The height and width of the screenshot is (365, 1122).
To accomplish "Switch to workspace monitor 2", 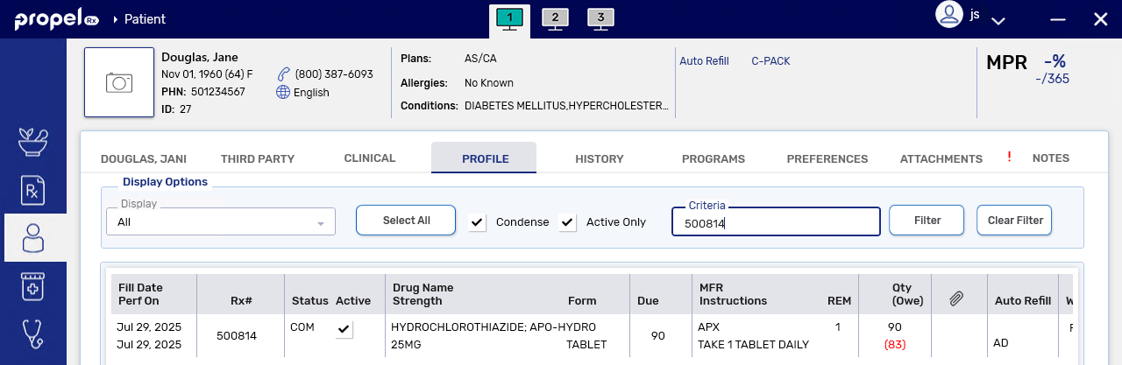I will point(555,18).
